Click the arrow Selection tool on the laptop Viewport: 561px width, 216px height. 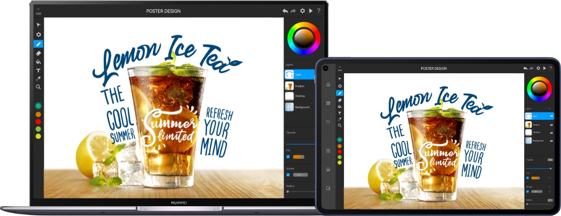click(x=38, y=25)
